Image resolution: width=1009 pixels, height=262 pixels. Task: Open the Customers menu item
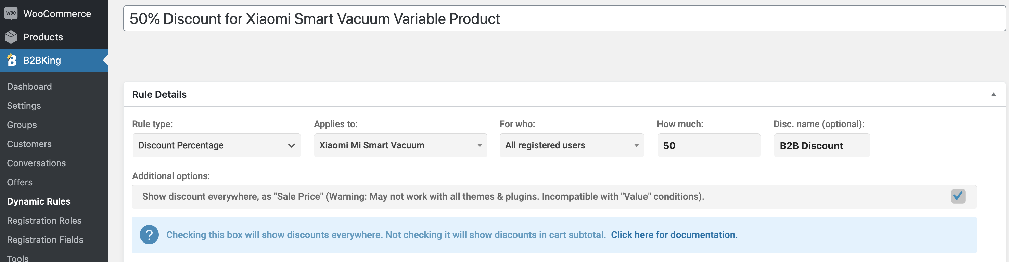[x=29, y=144]
